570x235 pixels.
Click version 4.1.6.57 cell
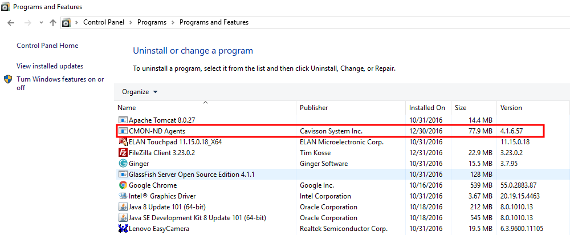[x=512, y=131]
